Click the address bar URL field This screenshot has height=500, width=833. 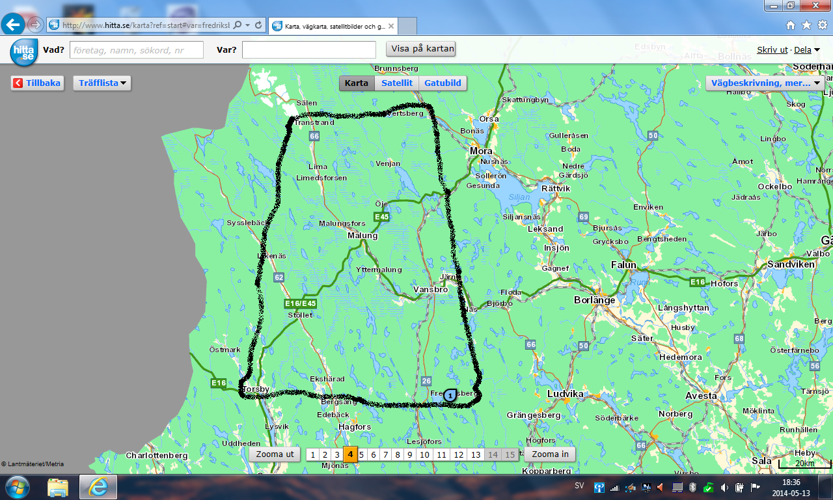146,25
